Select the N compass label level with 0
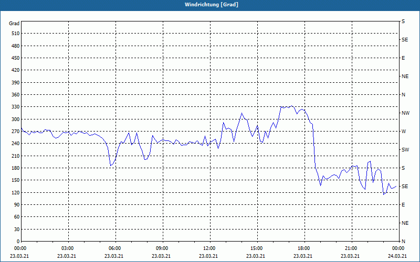 [403, 242]
